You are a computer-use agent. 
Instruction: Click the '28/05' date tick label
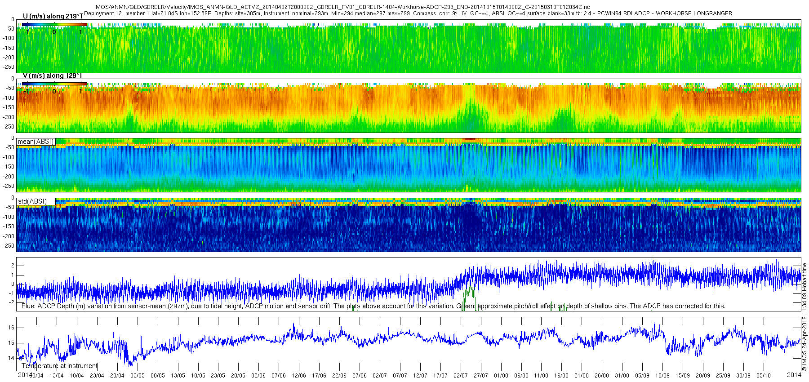click(238, 376)
